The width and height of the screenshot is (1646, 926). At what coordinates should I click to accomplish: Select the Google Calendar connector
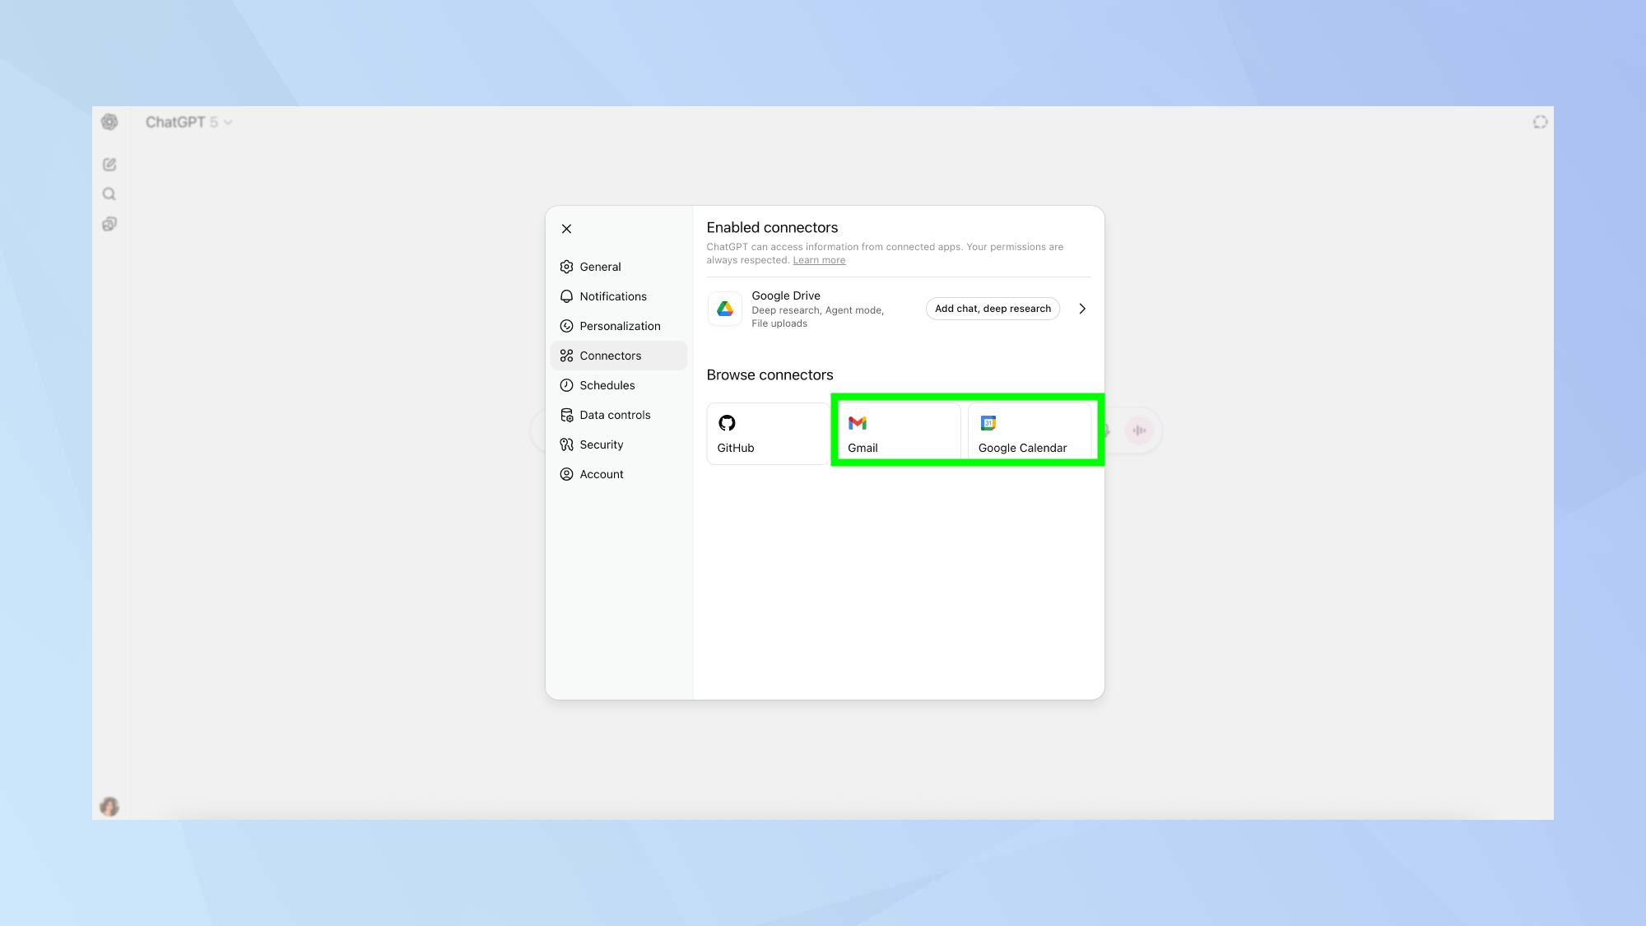coord(1028,433)
